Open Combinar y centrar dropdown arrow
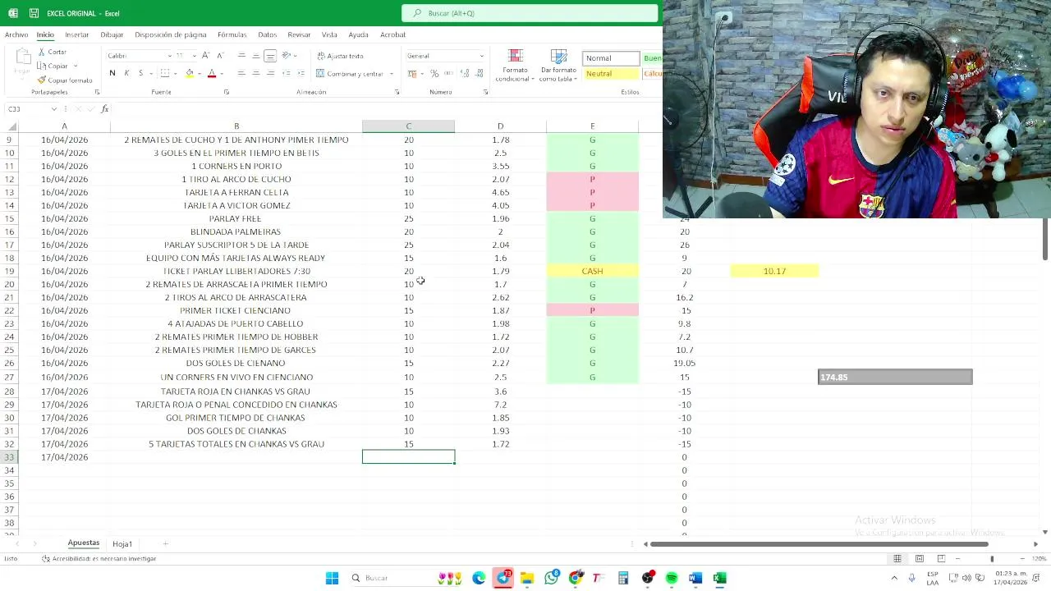 [x=392, y=74]
